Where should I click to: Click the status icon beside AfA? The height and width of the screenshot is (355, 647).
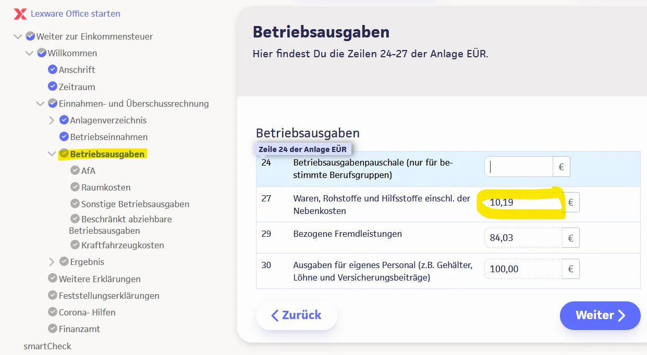coord(76,170)
